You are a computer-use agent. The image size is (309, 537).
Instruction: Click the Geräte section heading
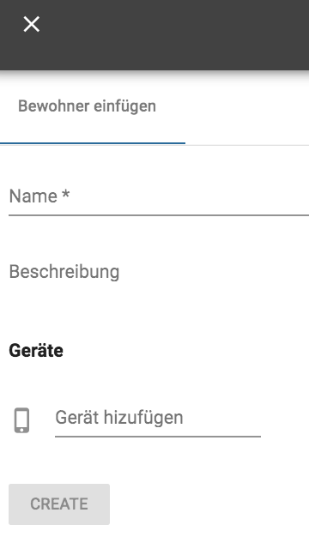pyautogui.click(x=36, y=351)
